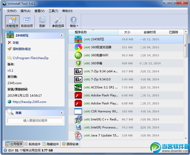Click the Uninstall Tool title bar icon

[4, 4]
